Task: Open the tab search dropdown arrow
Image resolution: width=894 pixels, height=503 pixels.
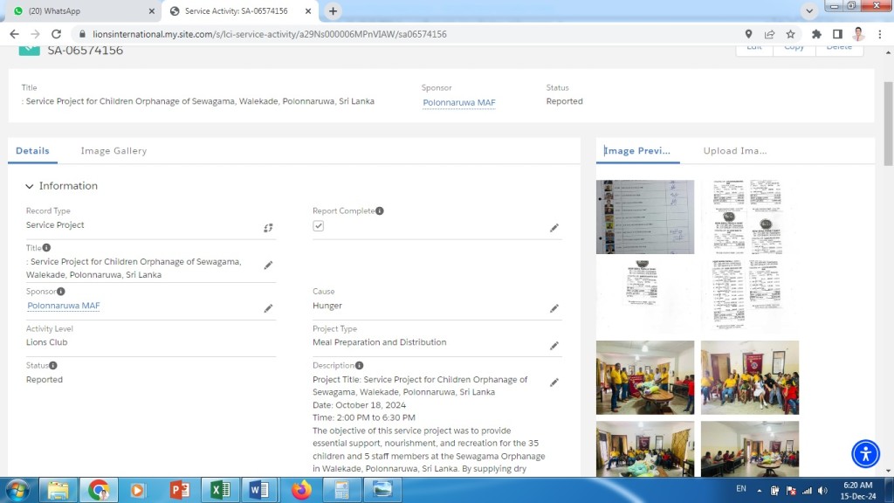Action: coord(809,10)
